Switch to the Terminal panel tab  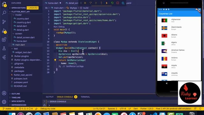click(85, 97)
